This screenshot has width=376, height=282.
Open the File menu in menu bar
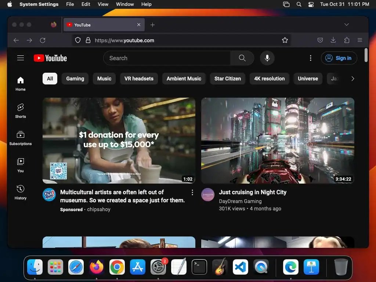point(70,4)
